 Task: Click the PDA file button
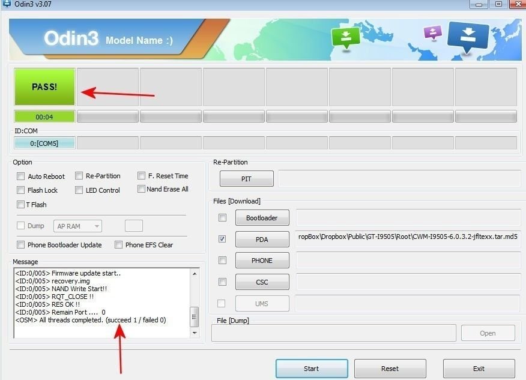pos(262,239)
